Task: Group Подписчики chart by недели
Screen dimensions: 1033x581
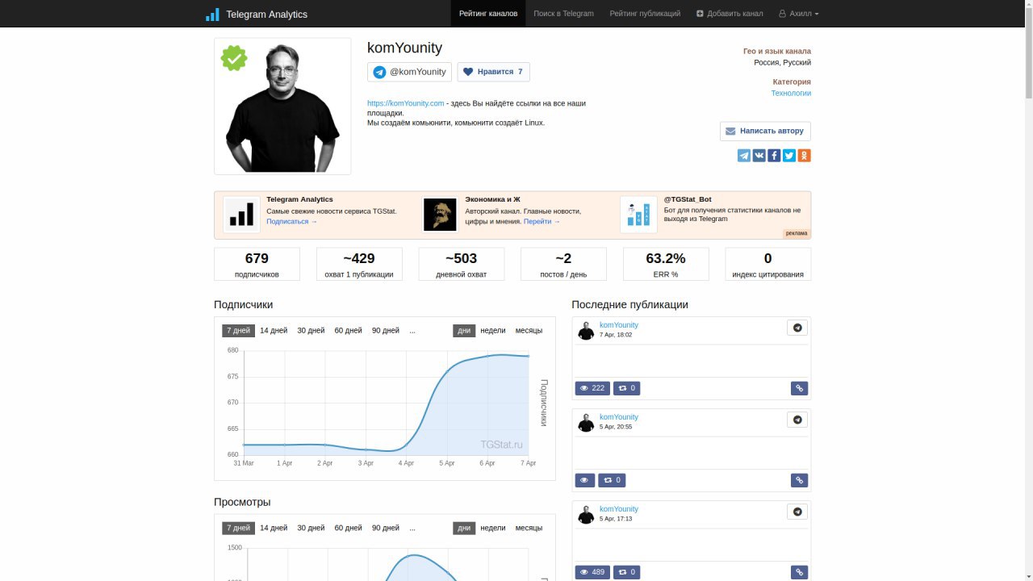Action: coord(493,331)
